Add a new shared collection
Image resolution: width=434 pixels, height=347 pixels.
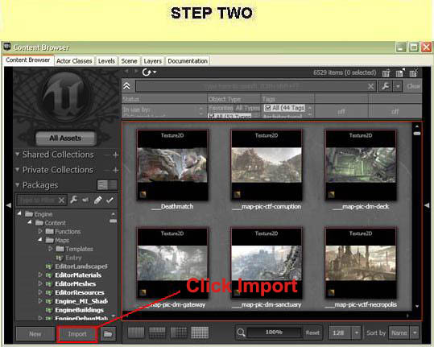coord(115,155)
